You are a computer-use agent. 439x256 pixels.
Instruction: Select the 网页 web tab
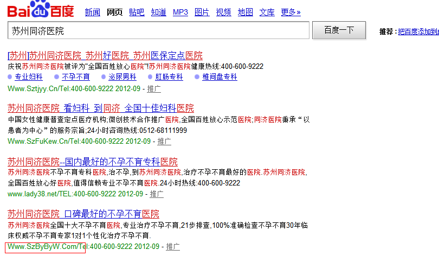click(x=114, y=12)
